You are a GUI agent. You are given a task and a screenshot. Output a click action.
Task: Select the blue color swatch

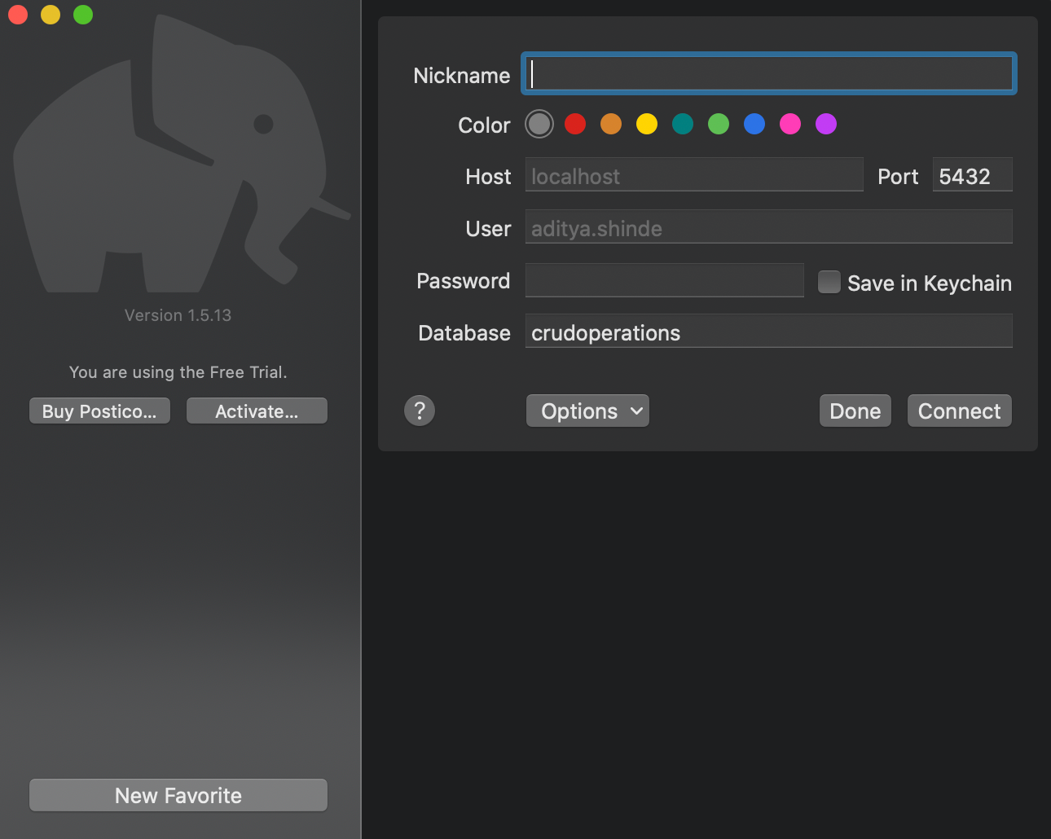point(754,124)
